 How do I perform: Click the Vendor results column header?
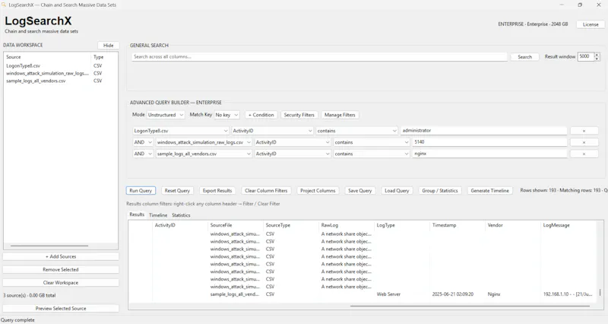point(514,225)
